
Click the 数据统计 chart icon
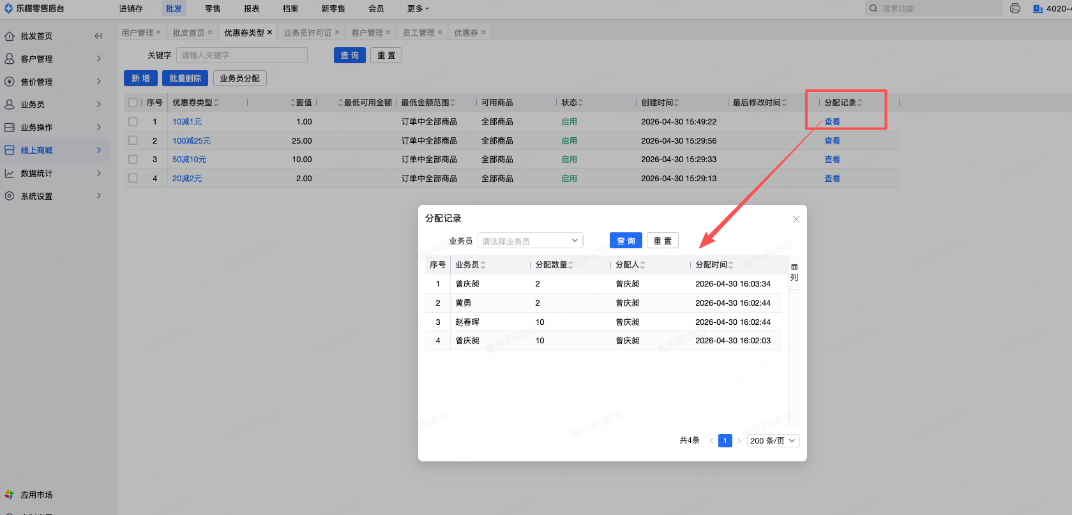(10, 173)
